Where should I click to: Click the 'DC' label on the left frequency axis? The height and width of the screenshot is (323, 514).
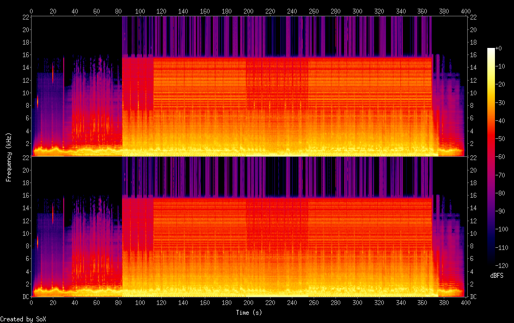[x=25, y=297]
